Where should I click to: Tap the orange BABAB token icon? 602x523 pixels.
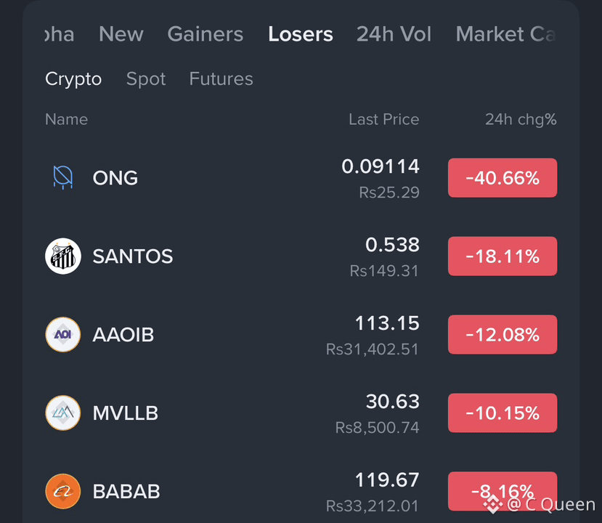(x=63, y=491)
